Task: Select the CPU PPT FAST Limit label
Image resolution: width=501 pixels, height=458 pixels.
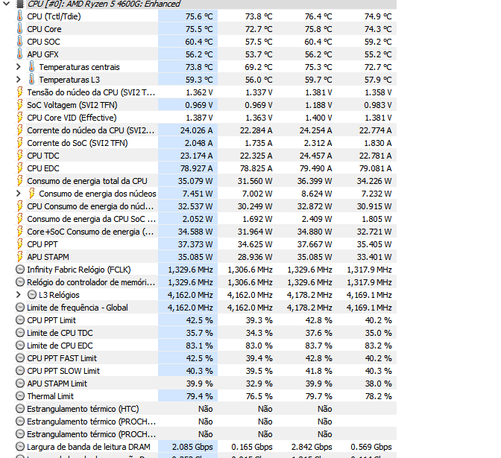Action: pyautogui.click(x=62, y=358)
